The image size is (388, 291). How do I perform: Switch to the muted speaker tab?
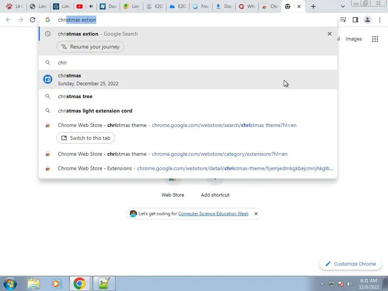click(91, 6)
